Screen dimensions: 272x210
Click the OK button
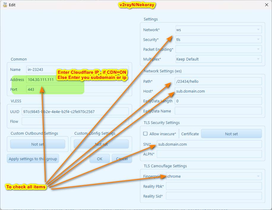tap(99, 159)
